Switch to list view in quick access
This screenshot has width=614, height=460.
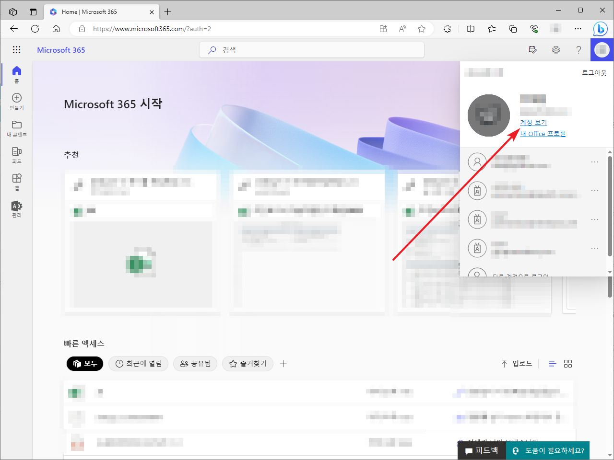tap(553, 364)
